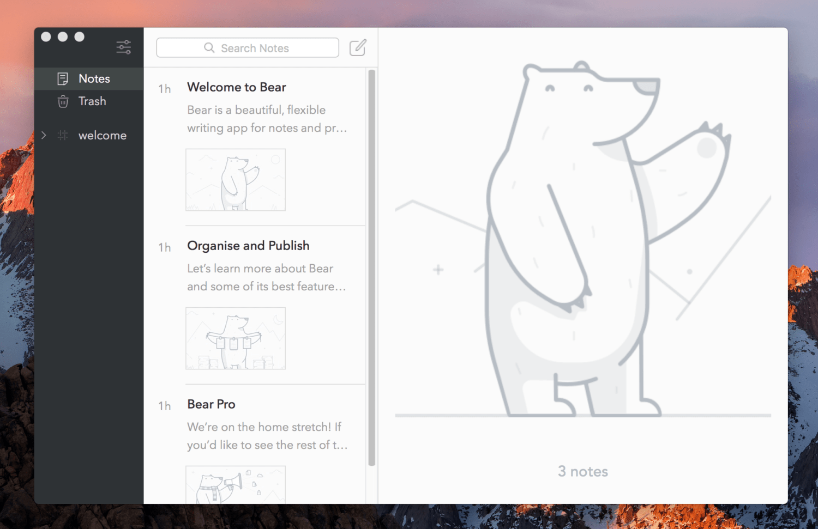This screenshot has width=818, height=529.
Task: Open the Trash section label
Action: 92,101
